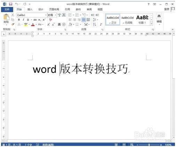Grow font size with larger A

tap(49, 24)
